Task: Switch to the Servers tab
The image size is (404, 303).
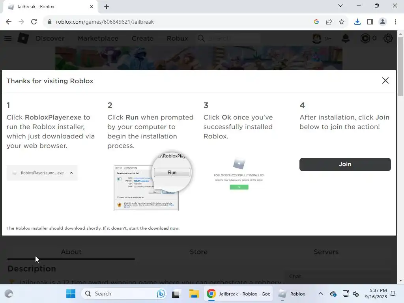Action: [x=326, y=252]
